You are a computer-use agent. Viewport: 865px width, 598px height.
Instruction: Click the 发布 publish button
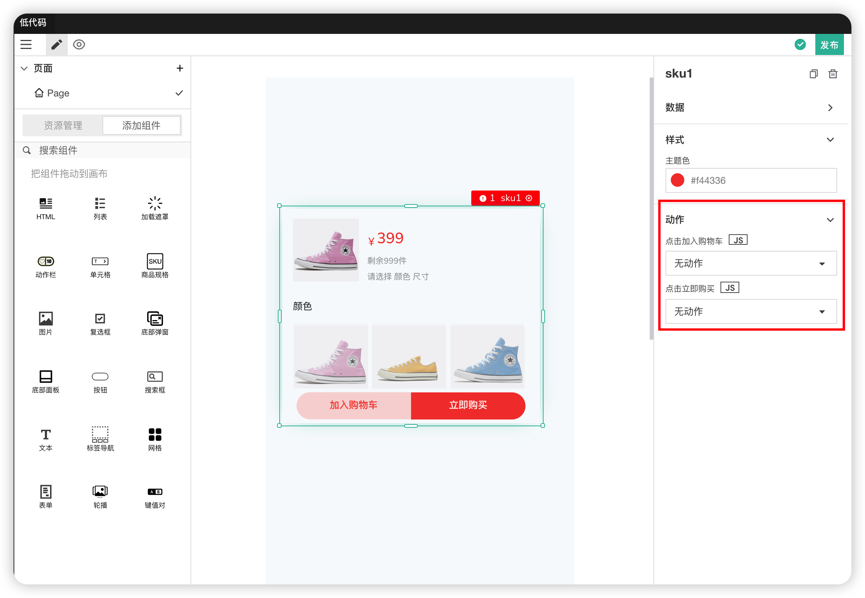[829, 45]
